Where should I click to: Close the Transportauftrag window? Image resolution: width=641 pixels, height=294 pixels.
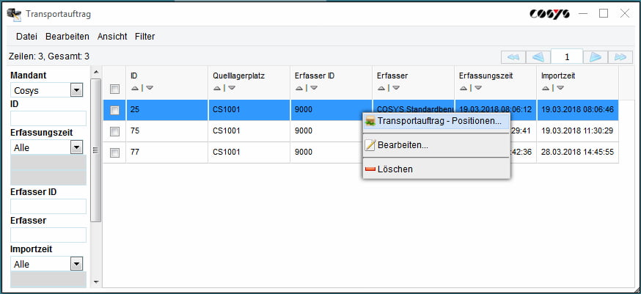click(625, 14)
